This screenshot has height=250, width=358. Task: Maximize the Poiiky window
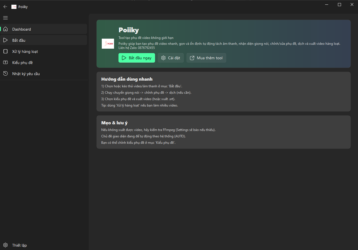339,4
